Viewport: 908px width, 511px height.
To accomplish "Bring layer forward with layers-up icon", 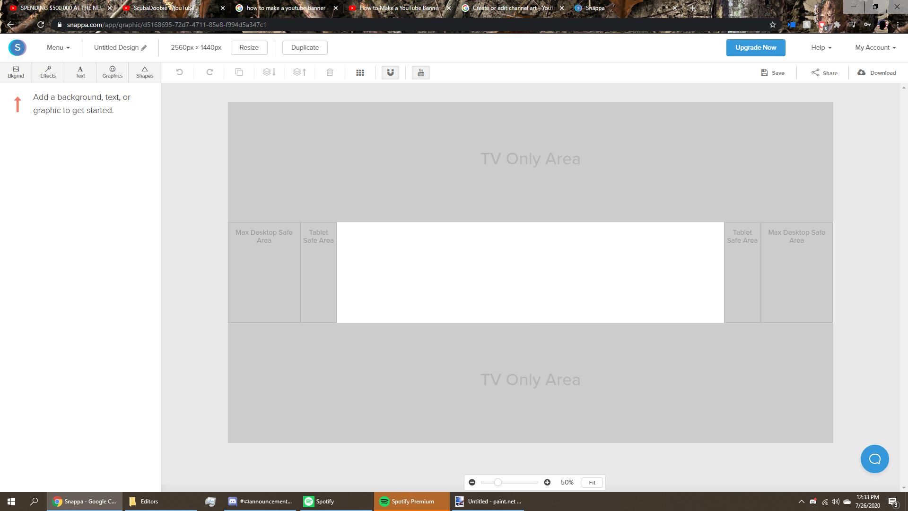I will pos(299,72).
